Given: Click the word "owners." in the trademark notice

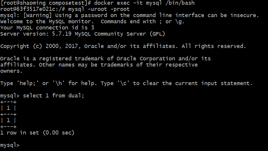Looking at the screenshot, I should pyautogui.click(x=11, y=71).
